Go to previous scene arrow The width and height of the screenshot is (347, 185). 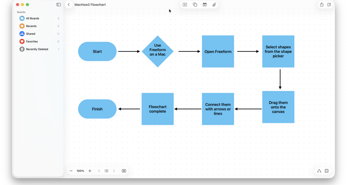[x=99, y=171]
